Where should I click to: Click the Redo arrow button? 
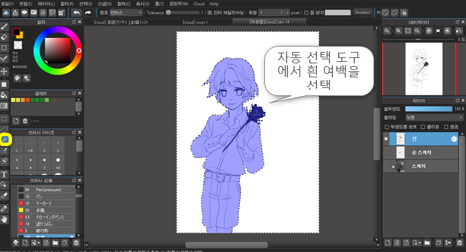click(88, 13)
